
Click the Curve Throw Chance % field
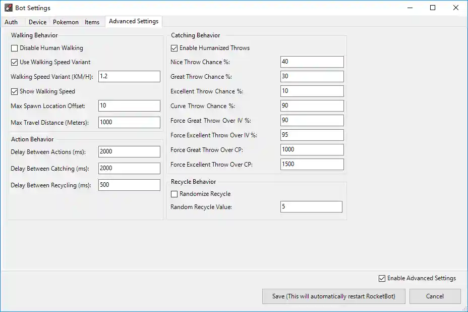(312, 106)
